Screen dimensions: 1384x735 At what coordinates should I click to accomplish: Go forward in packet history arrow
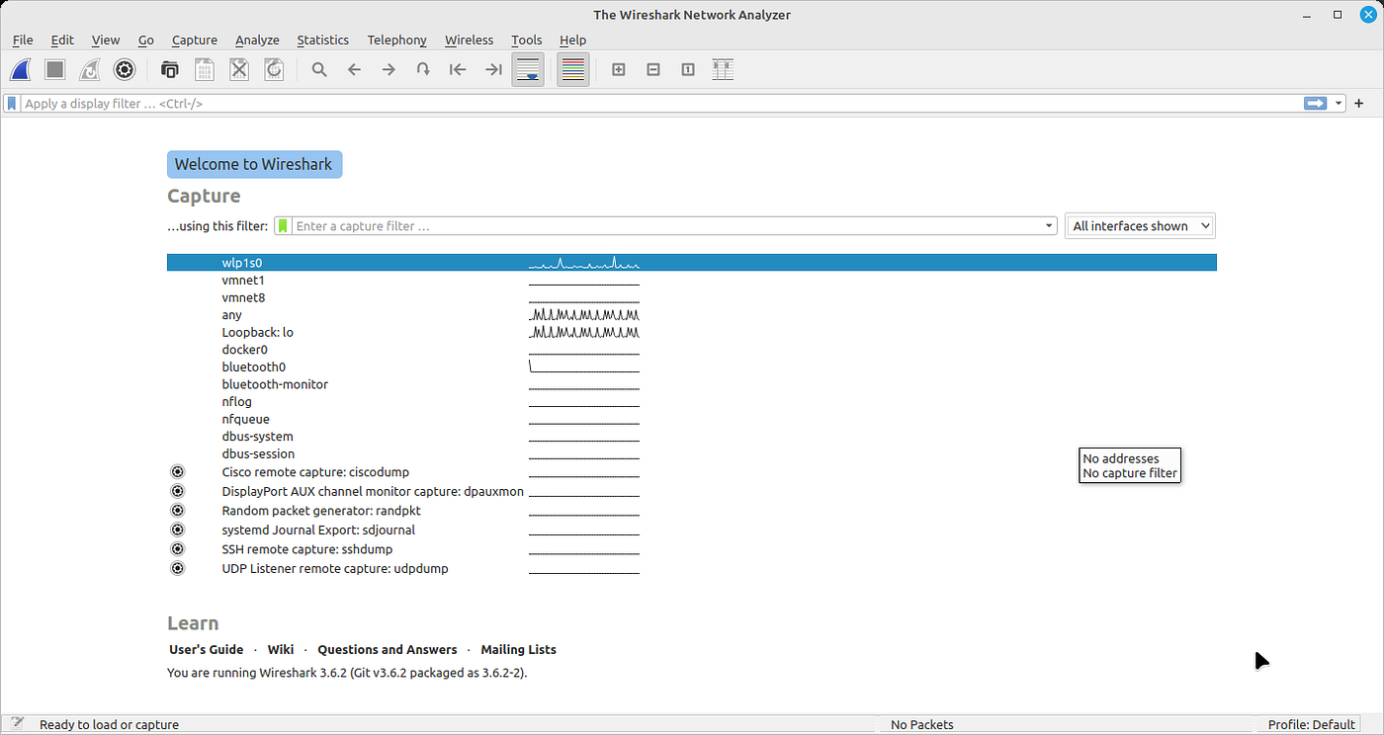tap(389, 69)
